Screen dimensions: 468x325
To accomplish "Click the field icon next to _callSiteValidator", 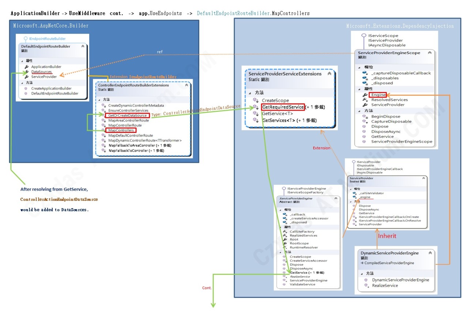I will (355, 193).
